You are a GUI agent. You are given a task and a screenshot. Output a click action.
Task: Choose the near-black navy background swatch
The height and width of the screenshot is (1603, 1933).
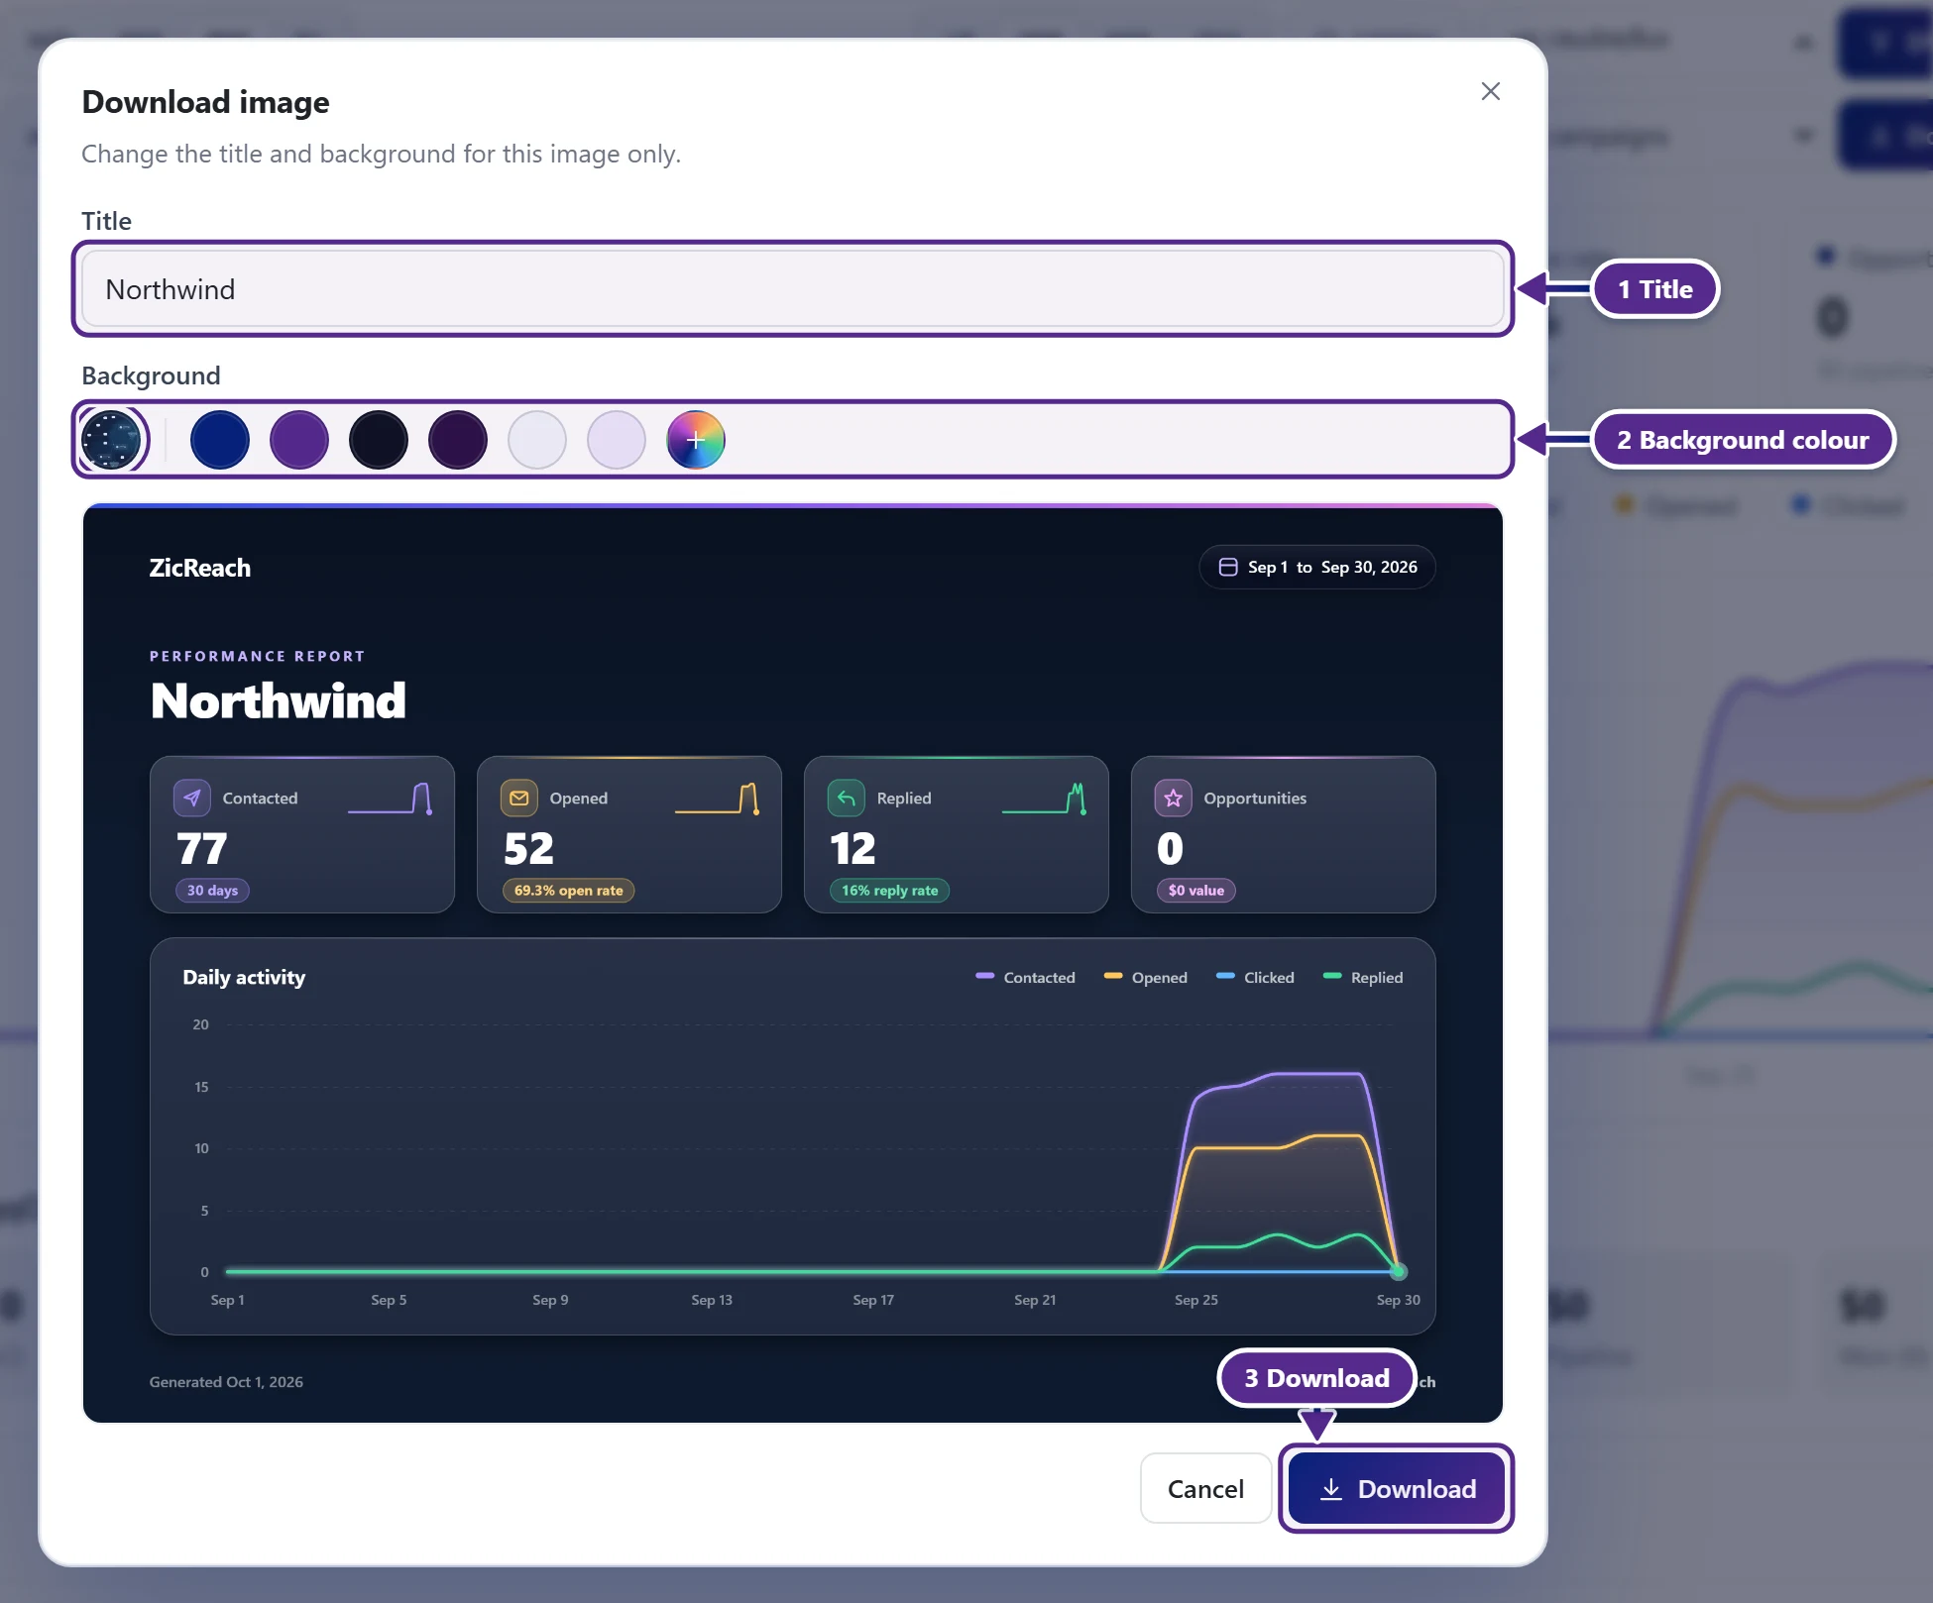[x=379, y=440]
